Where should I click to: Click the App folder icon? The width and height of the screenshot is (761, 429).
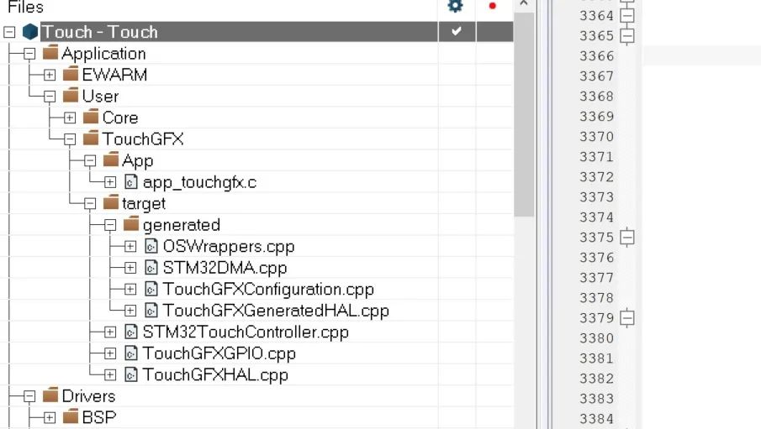pos(111,160)
